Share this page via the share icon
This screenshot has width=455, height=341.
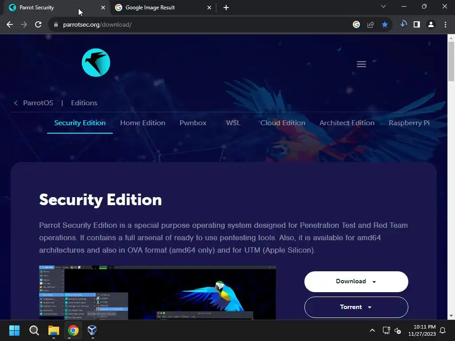371,25
